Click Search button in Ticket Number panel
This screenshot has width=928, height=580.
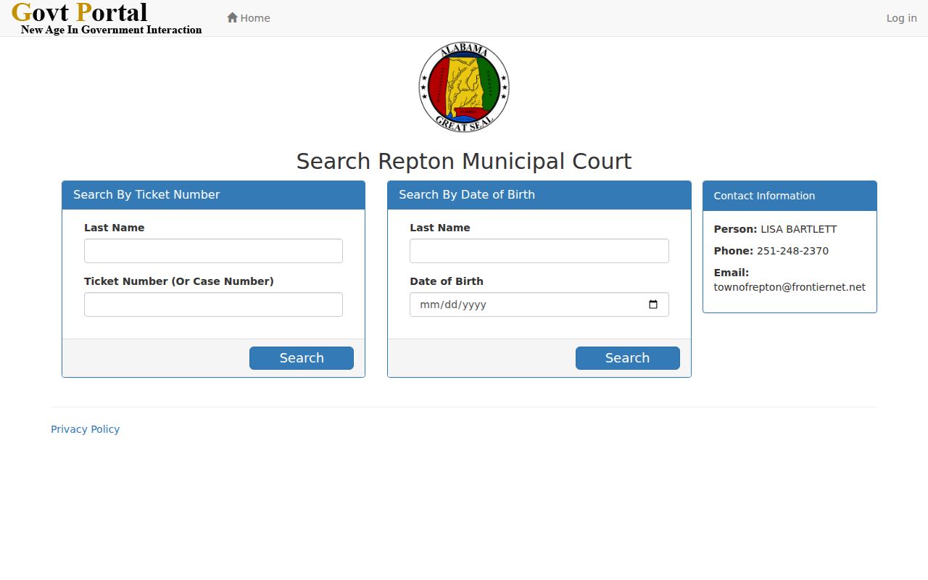(302, 358)
